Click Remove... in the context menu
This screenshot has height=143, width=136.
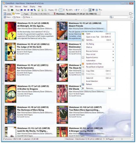(98, 88)
